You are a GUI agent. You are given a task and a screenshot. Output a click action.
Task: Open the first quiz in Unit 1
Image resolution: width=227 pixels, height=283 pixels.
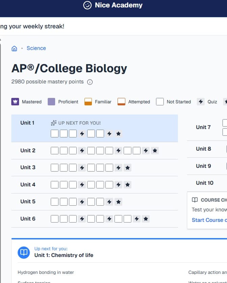click(82, 134)
